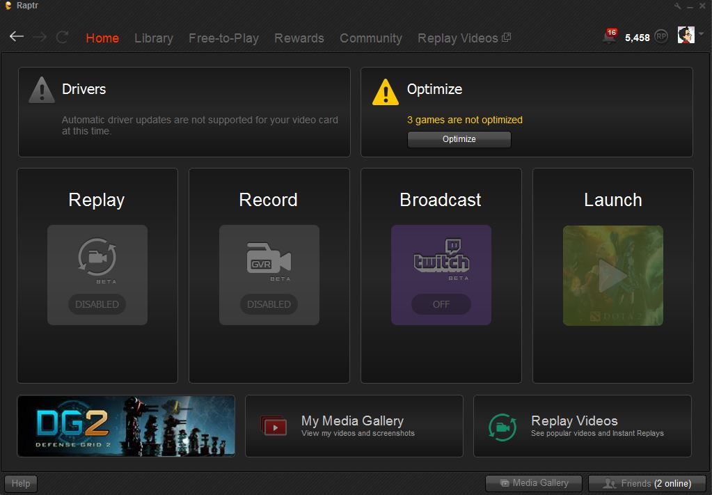Open the Friends (2 online) list
Screen dimensions: 712x495
pyautogui.click(x=647, y=484)
